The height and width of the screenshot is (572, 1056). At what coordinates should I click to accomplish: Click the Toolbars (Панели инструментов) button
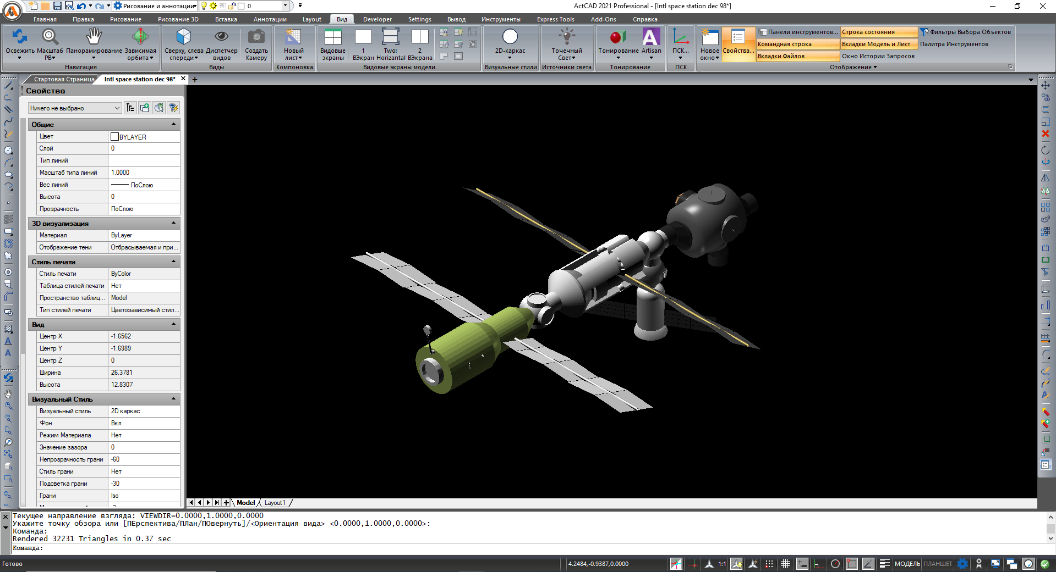click(798, 32)
